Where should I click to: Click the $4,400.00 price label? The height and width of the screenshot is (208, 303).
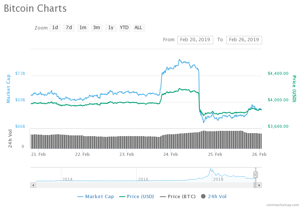point(278,73)
